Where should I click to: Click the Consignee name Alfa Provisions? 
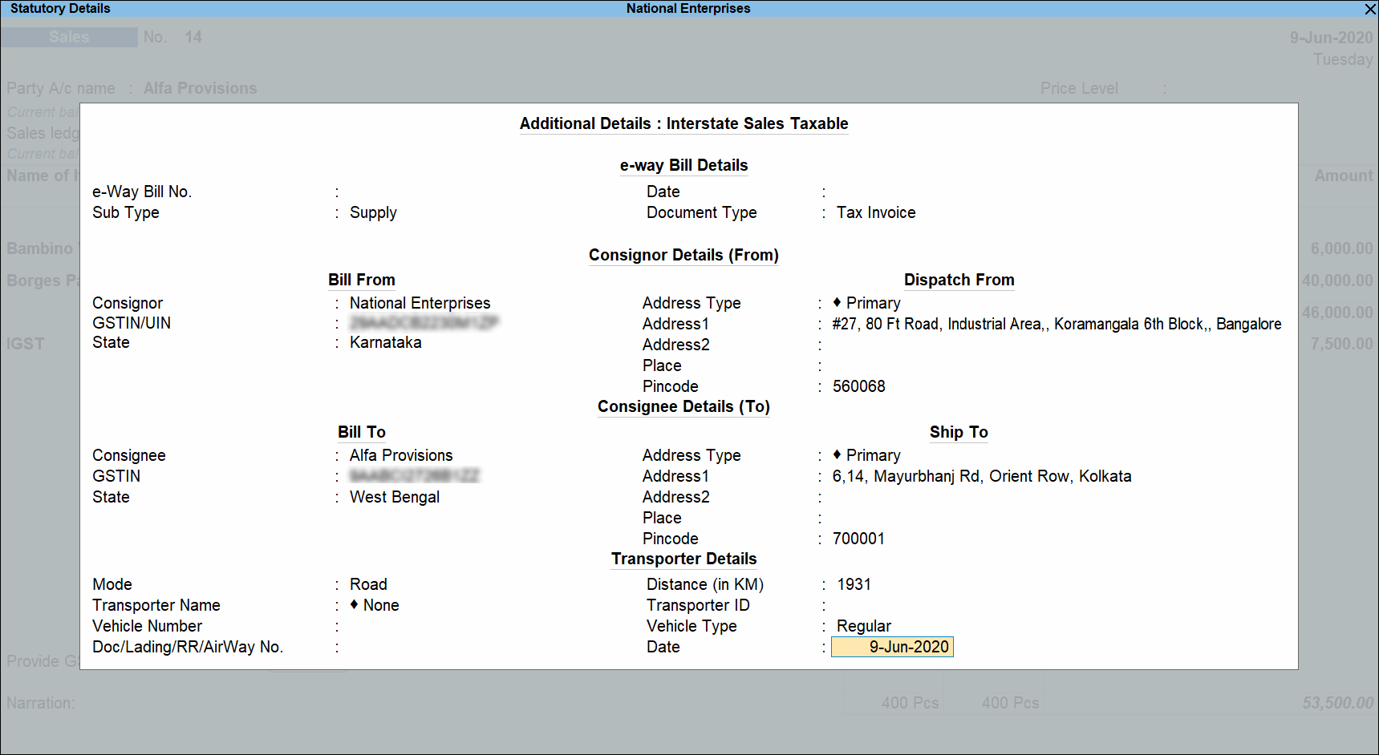tap(400, 455)
